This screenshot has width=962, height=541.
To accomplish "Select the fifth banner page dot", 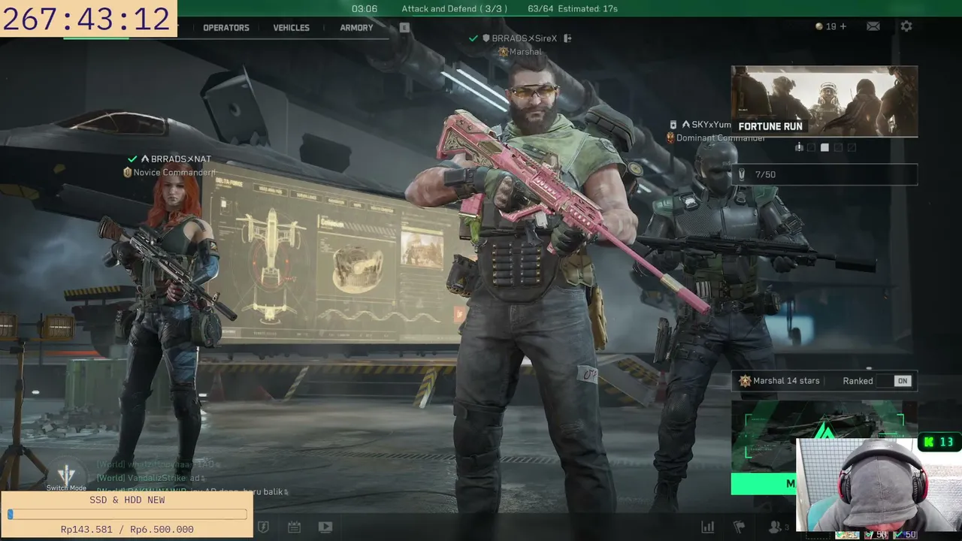I will 852,147.
